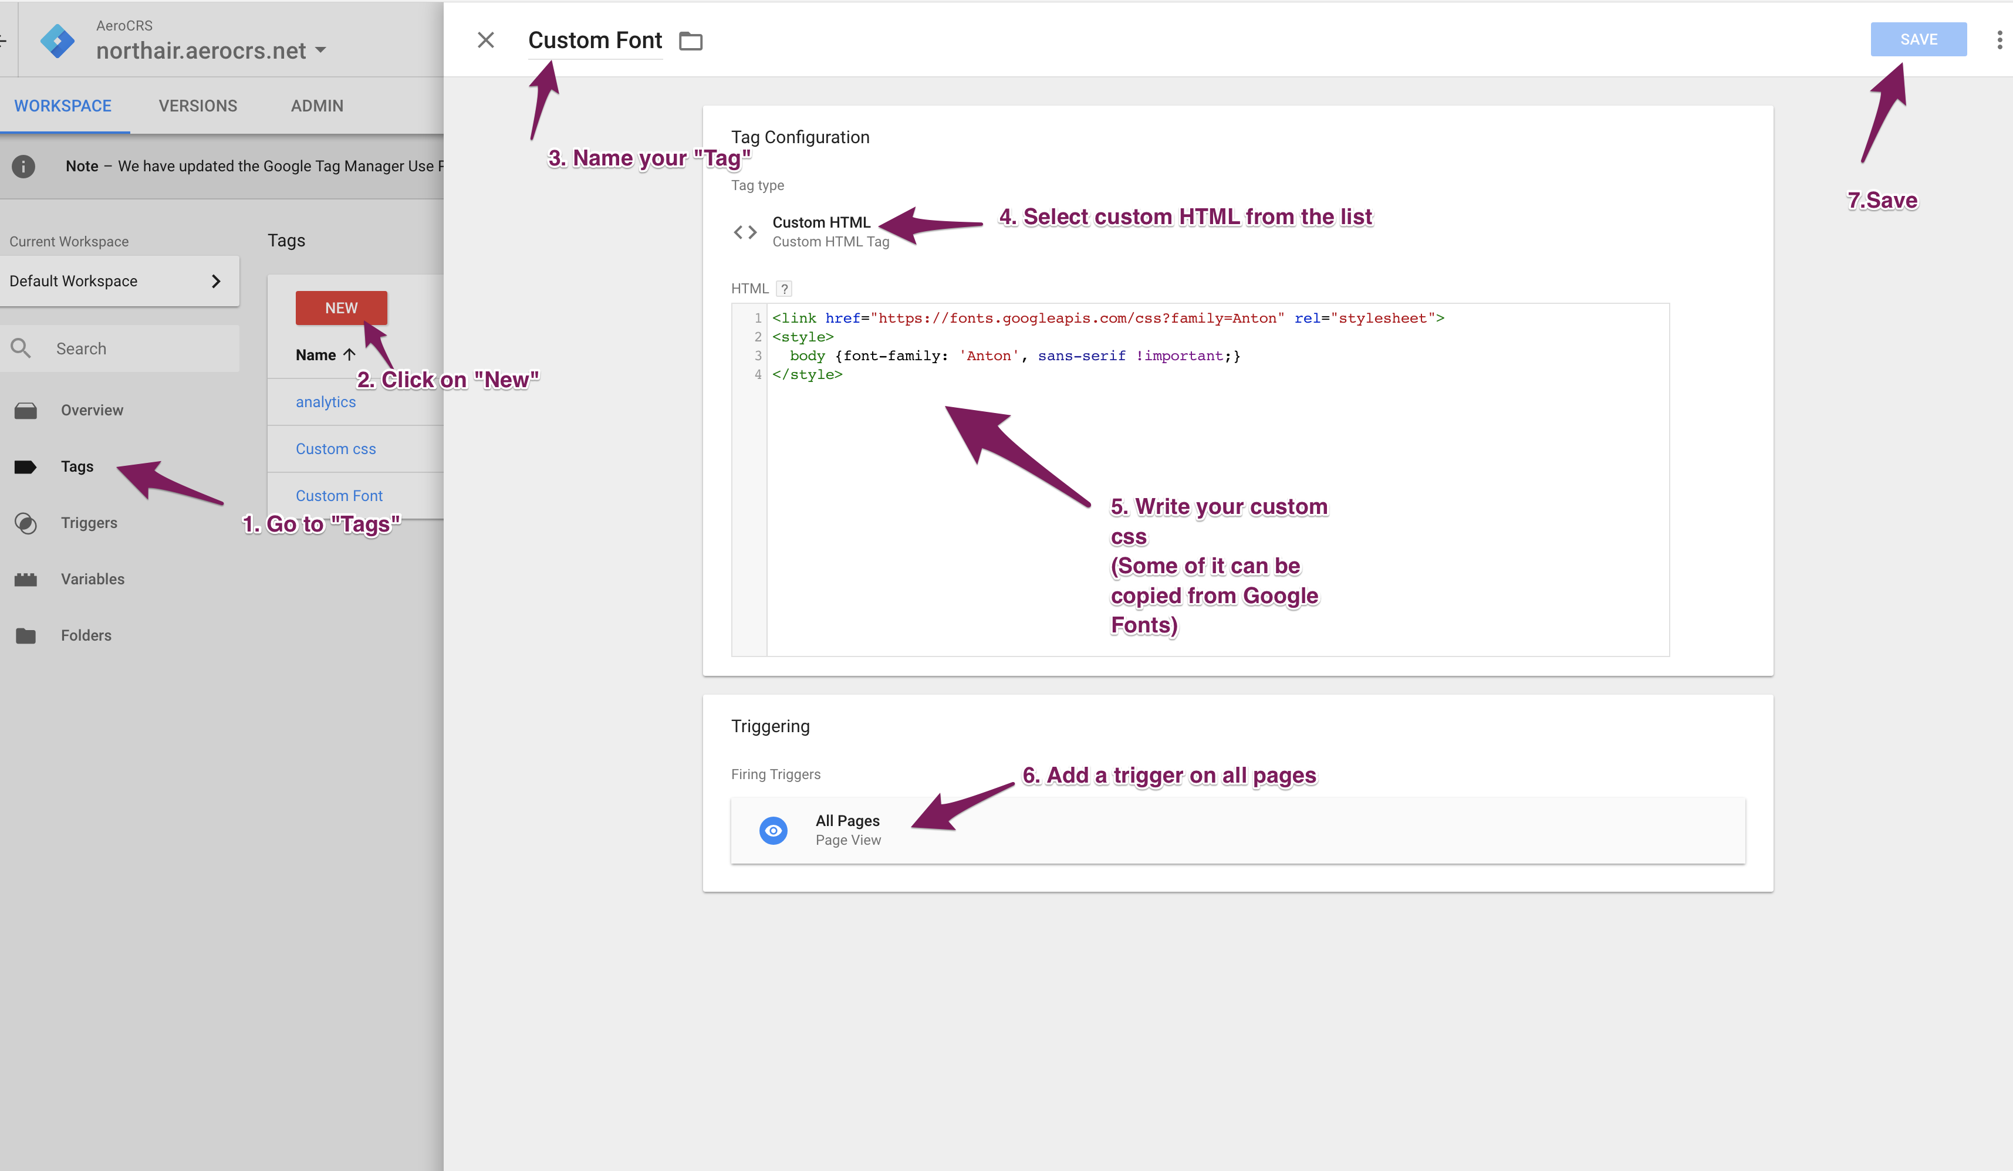Open the HTML help question mark
2013x1171 pixels.
tap(785, 289)
